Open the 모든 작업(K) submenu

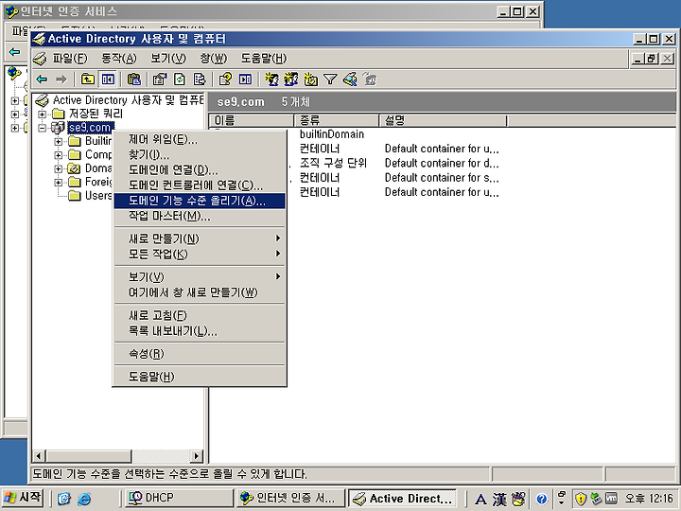[200, 254]
